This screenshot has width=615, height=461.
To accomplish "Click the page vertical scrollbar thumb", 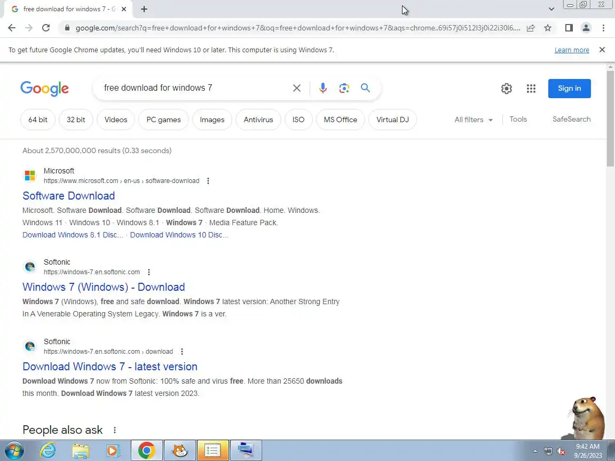I will 610,118.
